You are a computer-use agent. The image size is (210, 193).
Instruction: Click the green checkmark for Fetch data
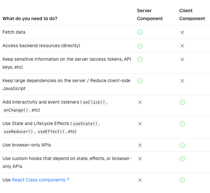[140, 32]
